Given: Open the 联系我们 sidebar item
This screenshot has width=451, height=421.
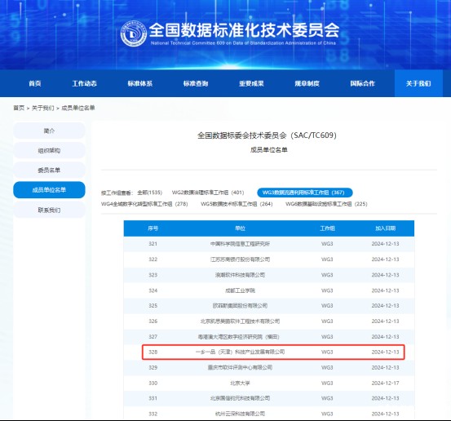Looking at the screenshot, I should click(x=49, y=210).
